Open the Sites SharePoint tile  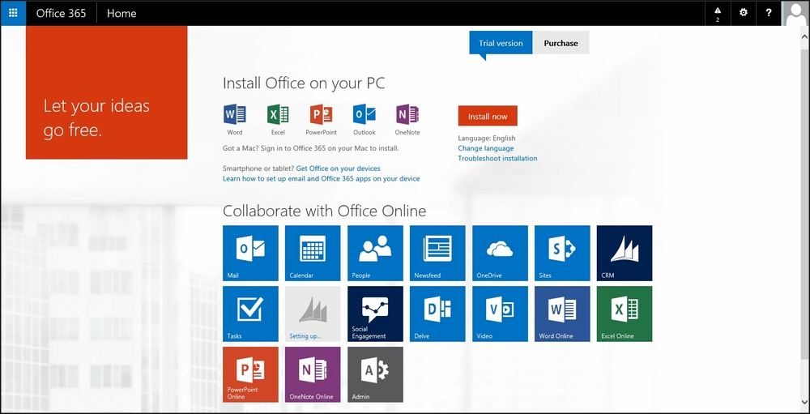[561, 253]
